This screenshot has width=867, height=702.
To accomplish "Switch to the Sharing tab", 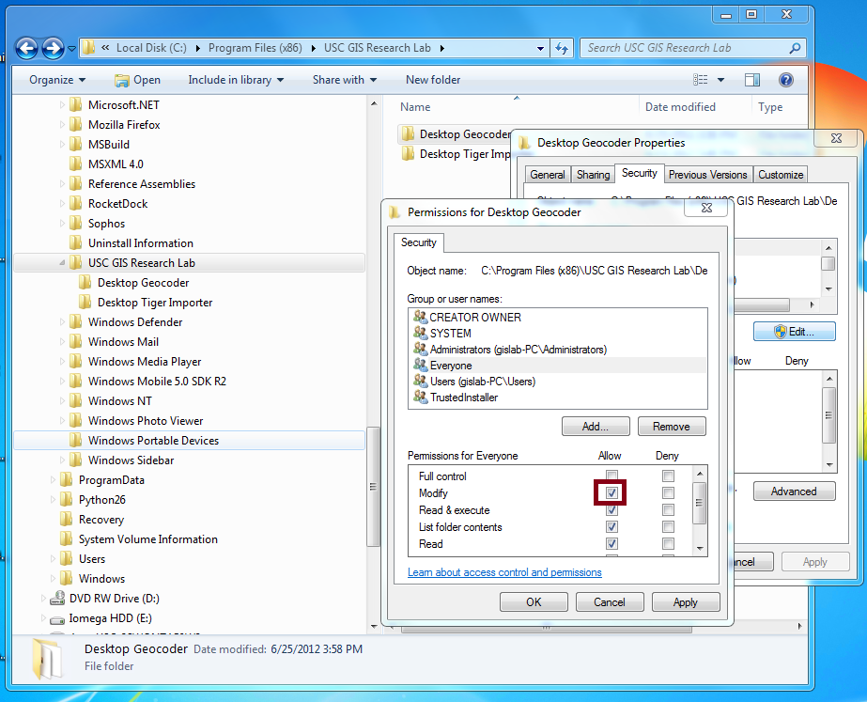I will coord(593,175).
